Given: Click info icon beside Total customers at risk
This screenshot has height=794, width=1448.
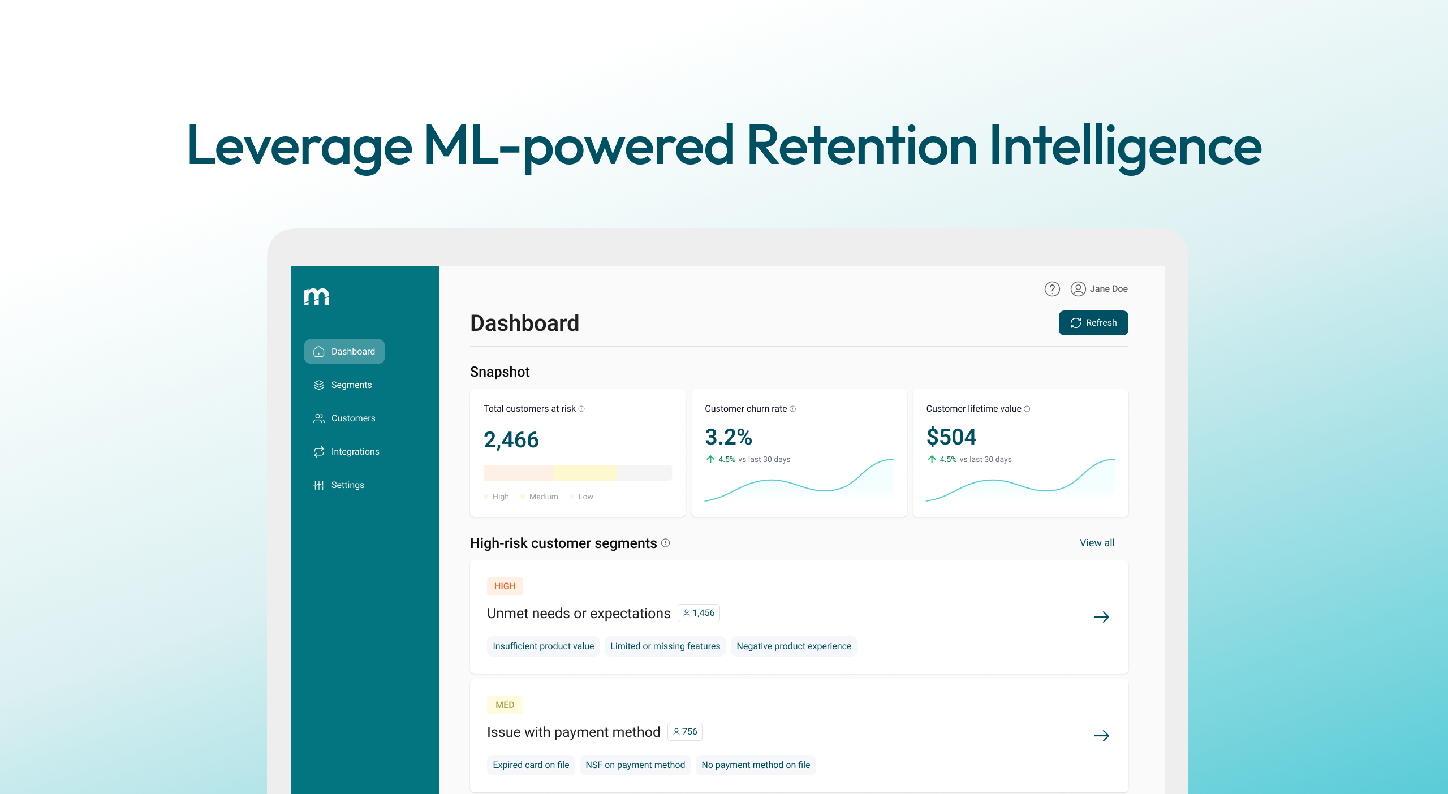Looking at the screenshot, I should 581,409.
